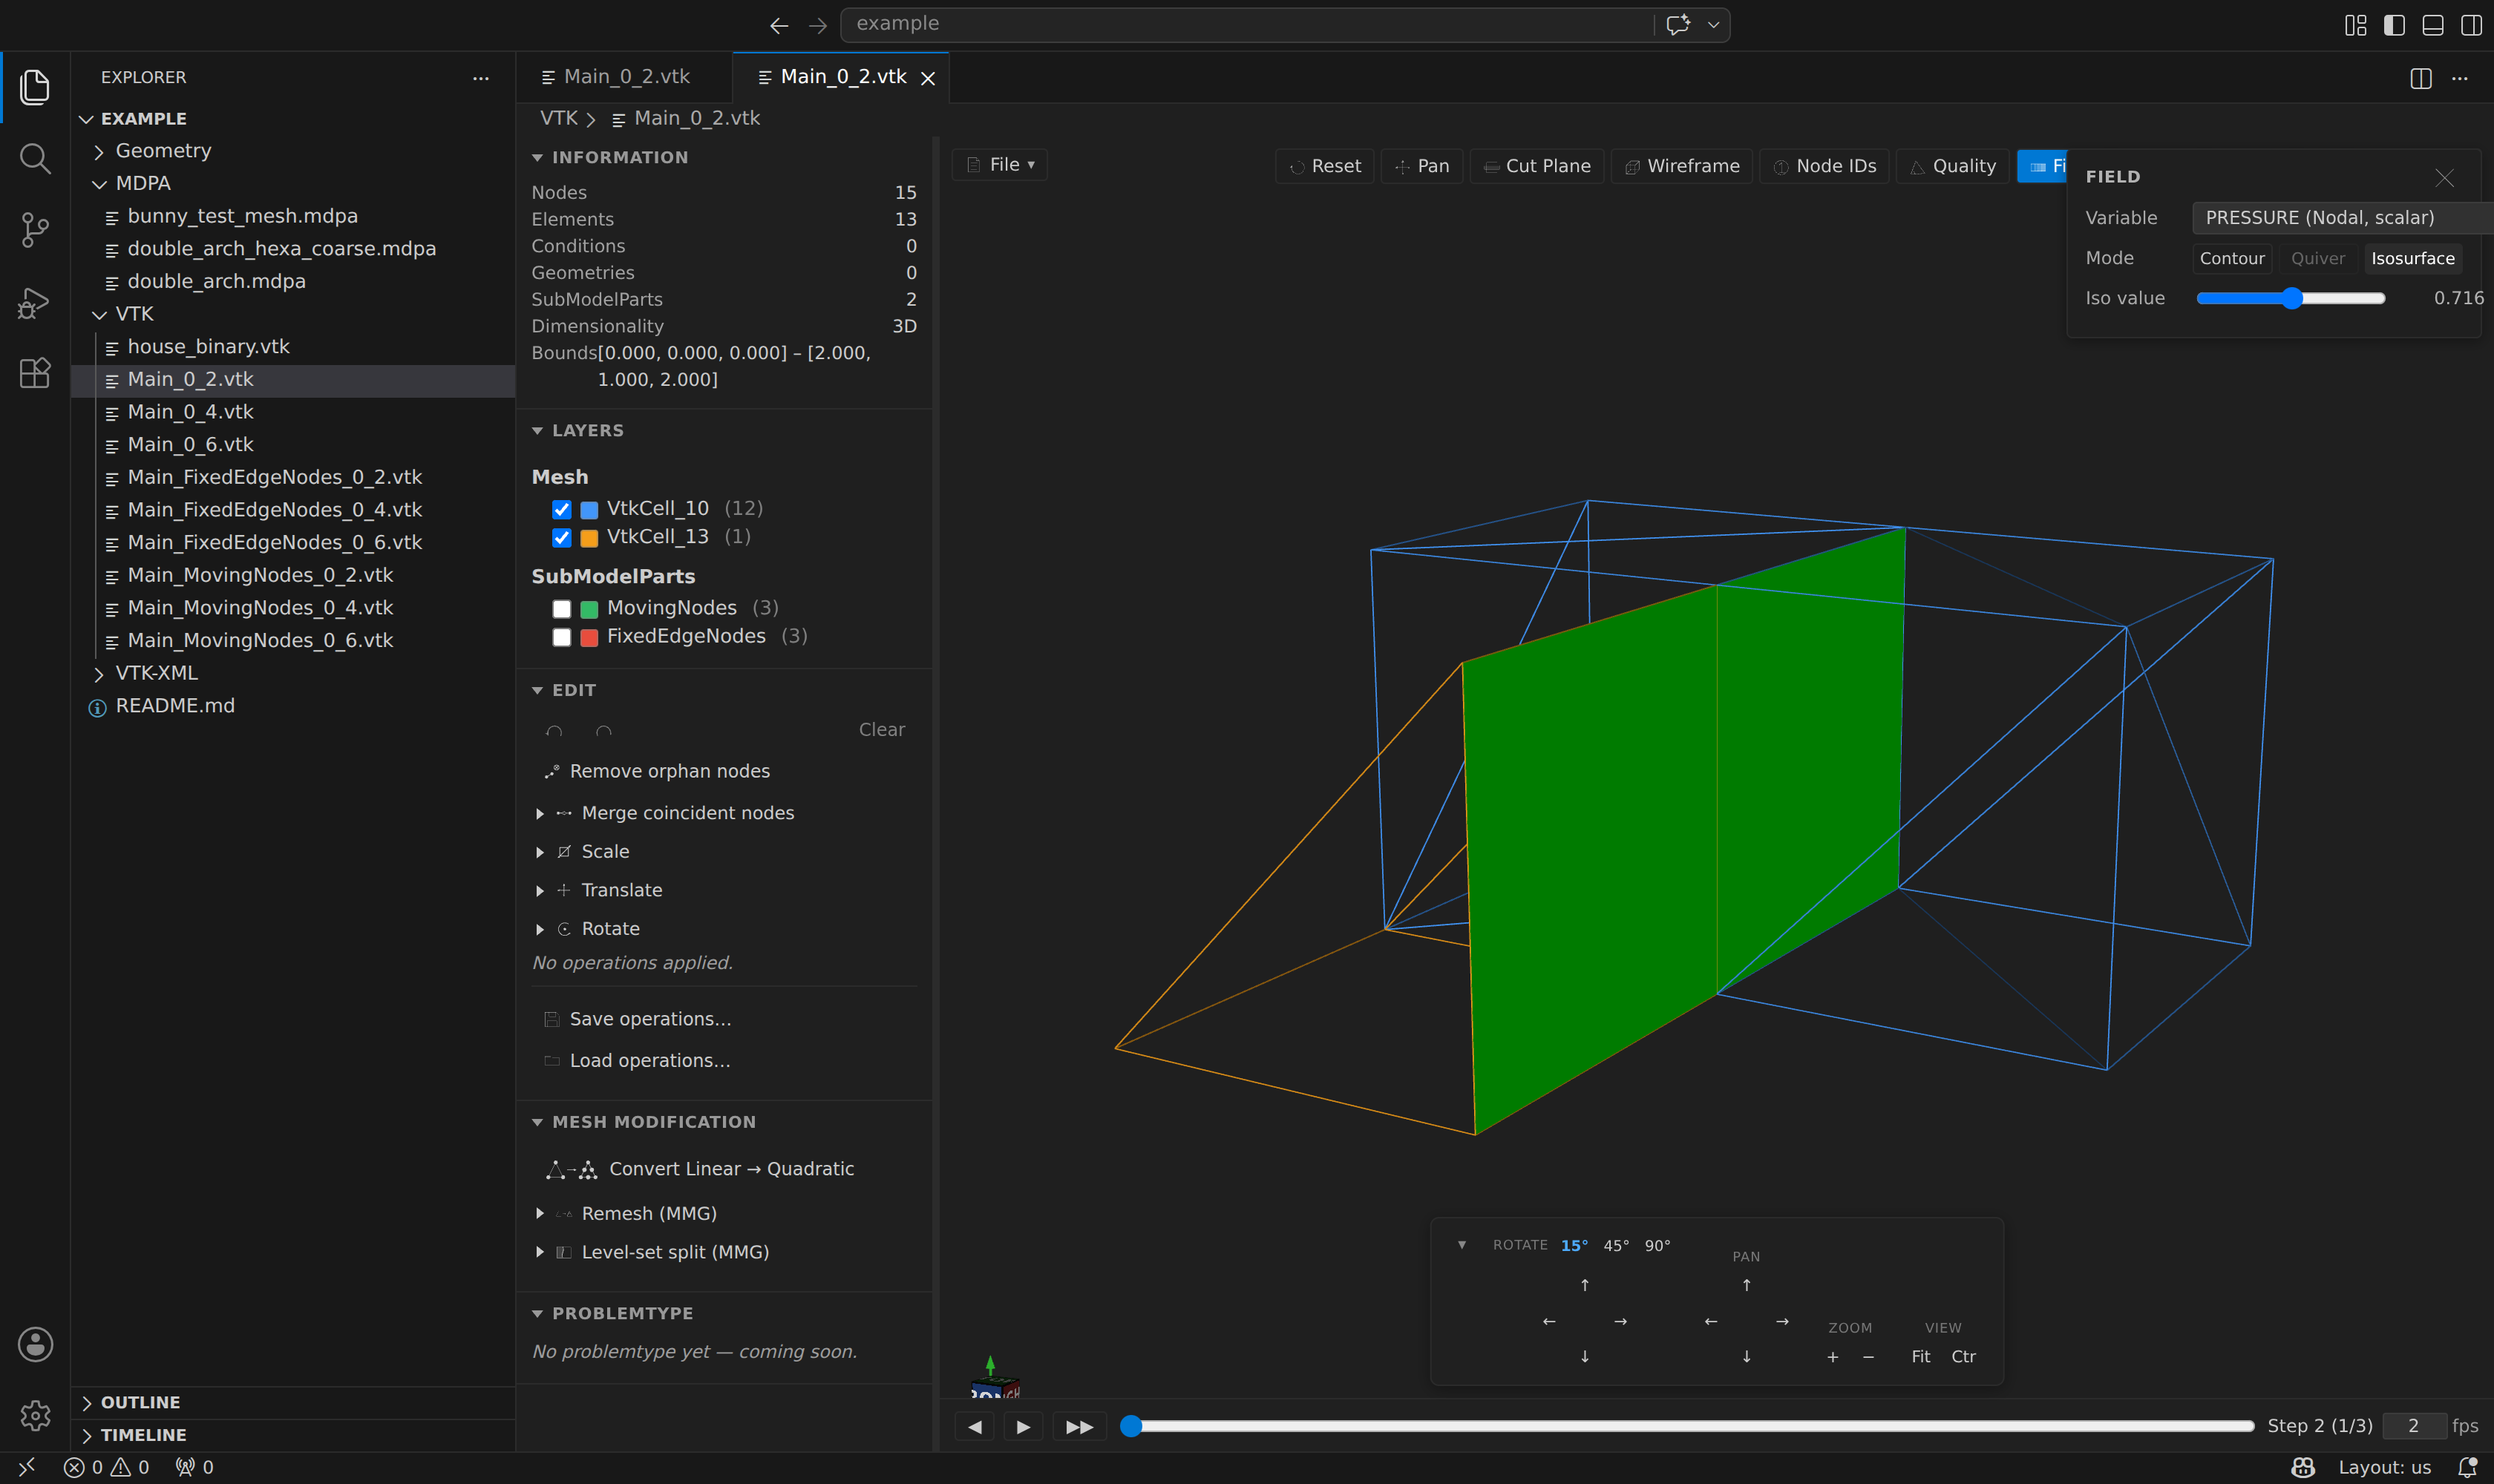
Task: Uncheck the VtkCell_13 layer checkbox
Action: [x=562, y=538]
